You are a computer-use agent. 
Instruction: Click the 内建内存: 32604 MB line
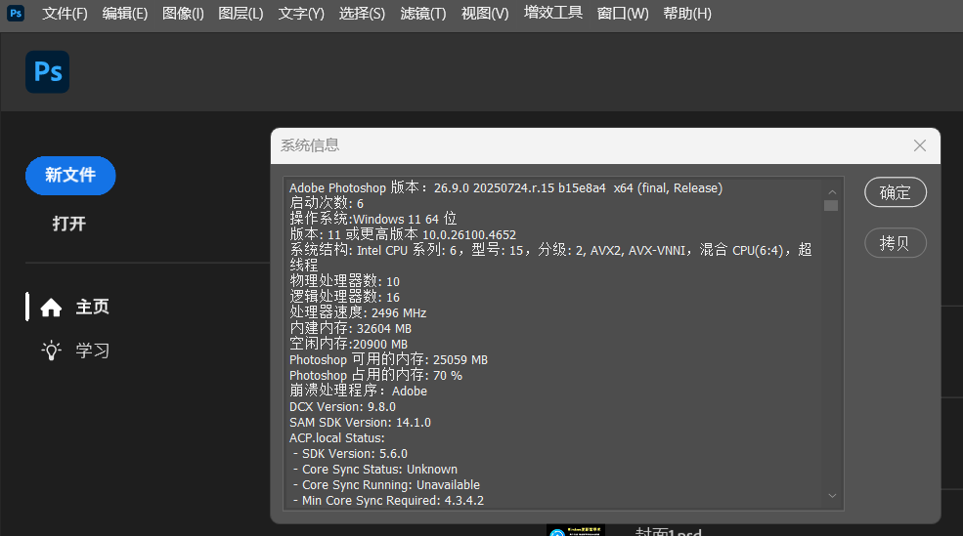pos(351,328)
